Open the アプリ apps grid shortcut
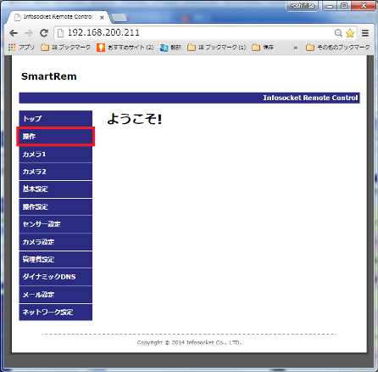 pos(21,48)
